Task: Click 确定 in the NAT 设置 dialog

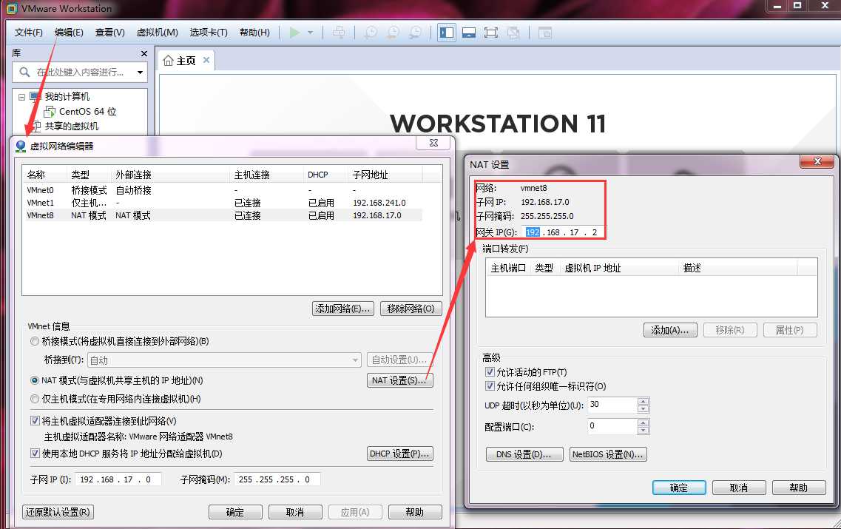Action: 678,488
